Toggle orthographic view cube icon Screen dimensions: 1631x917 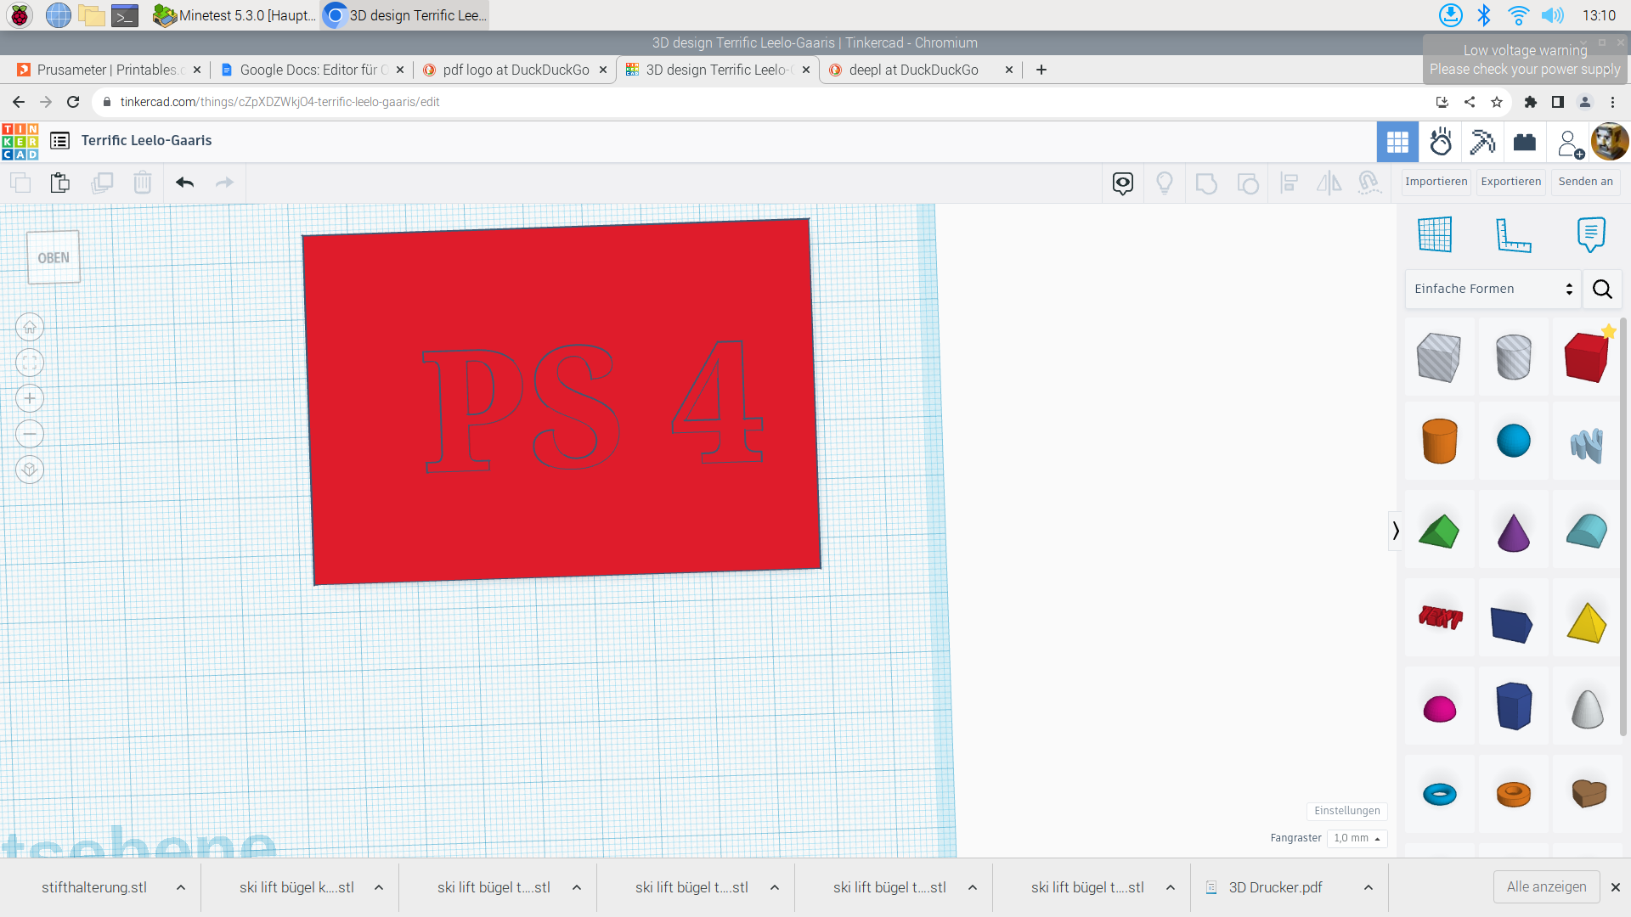click(30, 470)
